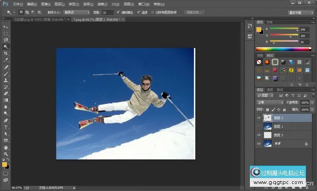Select the 背景 layer thumbnail
Image resolution: width=317 pixels, height=191 pixels.
click(x=268, y=144)
